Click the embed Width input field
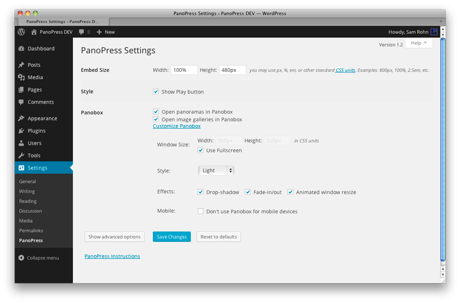The width and height of the screenshot is (460, 303). point(184,70)
